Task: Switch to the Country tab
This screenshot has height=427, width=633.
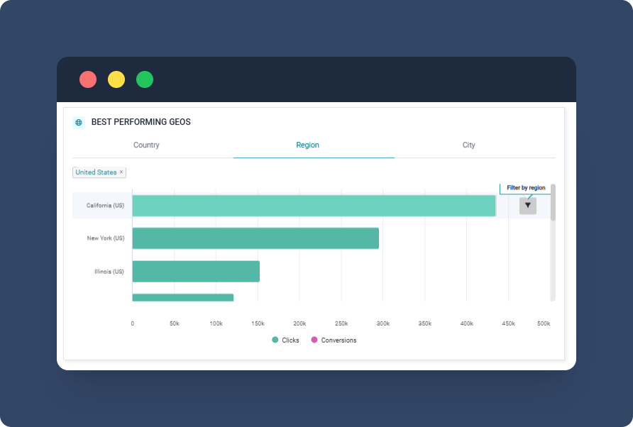Action: click(x=146, y=145)
